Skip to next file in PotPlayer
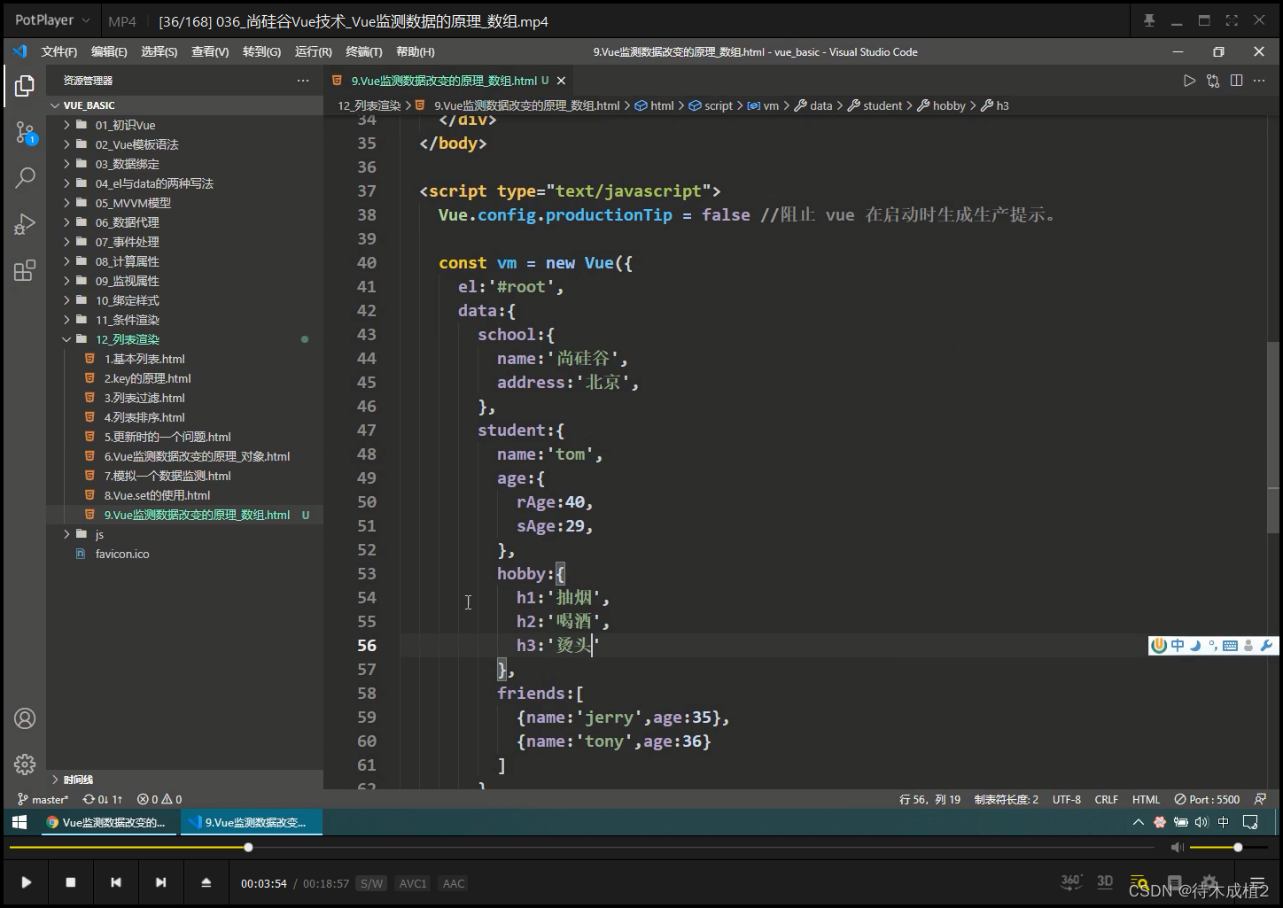The image size is (1283, 908). 160,882
